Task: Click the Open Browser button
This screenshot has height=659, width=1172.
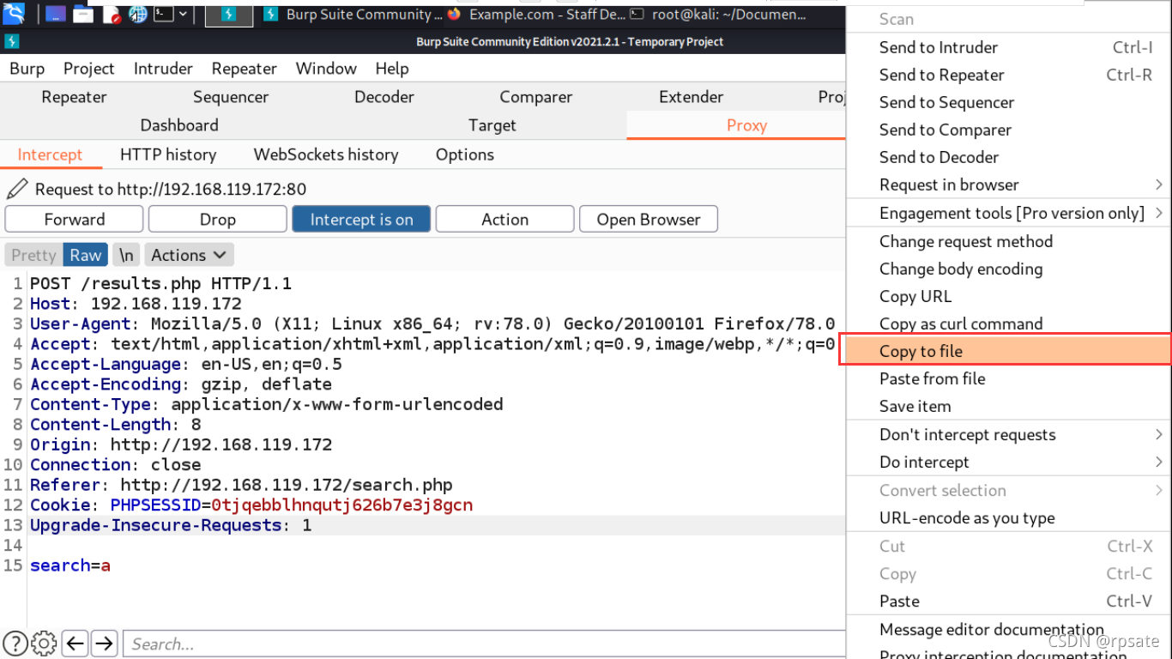Action: click(x=649, y=220)
